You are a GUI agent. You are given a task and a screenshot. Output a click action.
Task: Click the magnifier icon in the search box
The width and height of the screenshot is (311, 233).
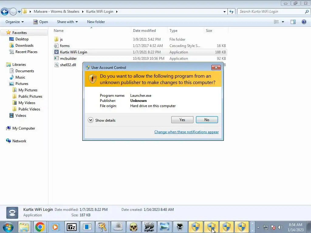307,12
